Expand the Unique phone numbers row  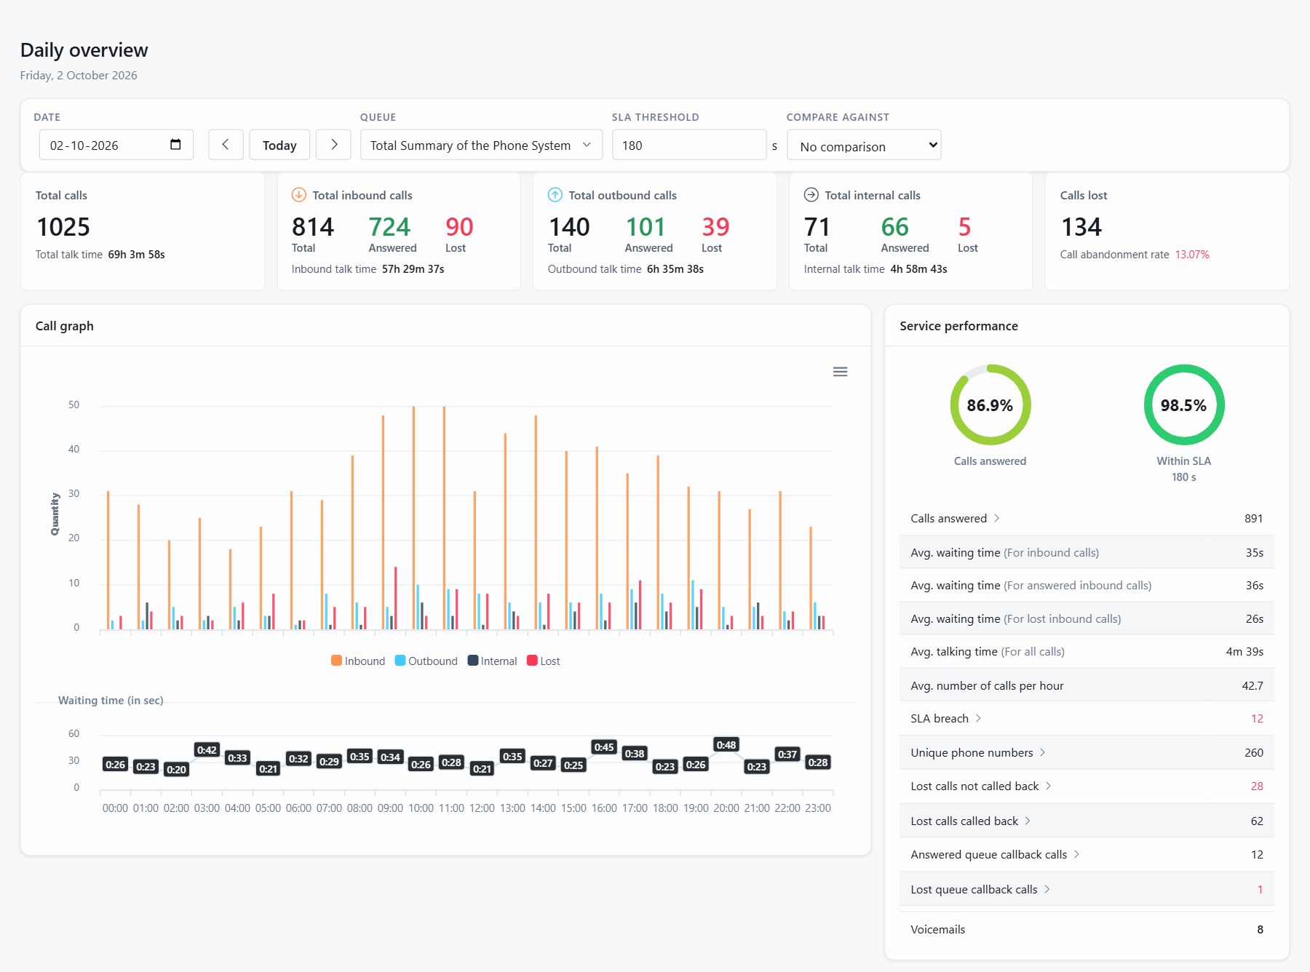click(x=1087, y=752)
